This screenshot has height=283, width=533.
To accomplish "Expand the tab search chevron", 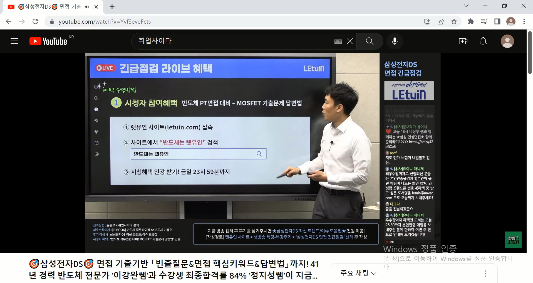I will point(466,6).
